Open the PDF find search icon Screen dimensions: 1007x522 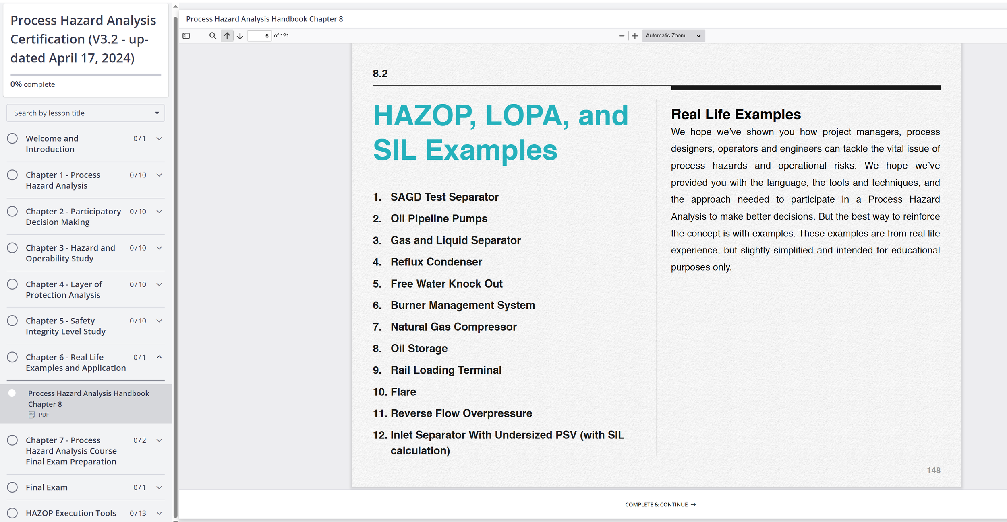pyautogui.click(x=213, y=36)
